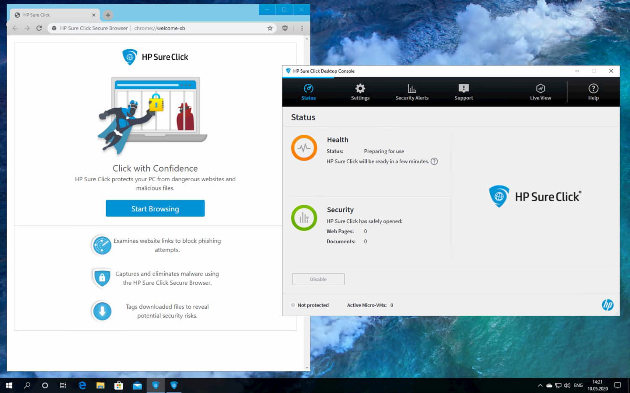The width and height of the screenshot is (630, 393).
Task: Click the question mark beside the readiness message
Action: [x=435, y=161]
